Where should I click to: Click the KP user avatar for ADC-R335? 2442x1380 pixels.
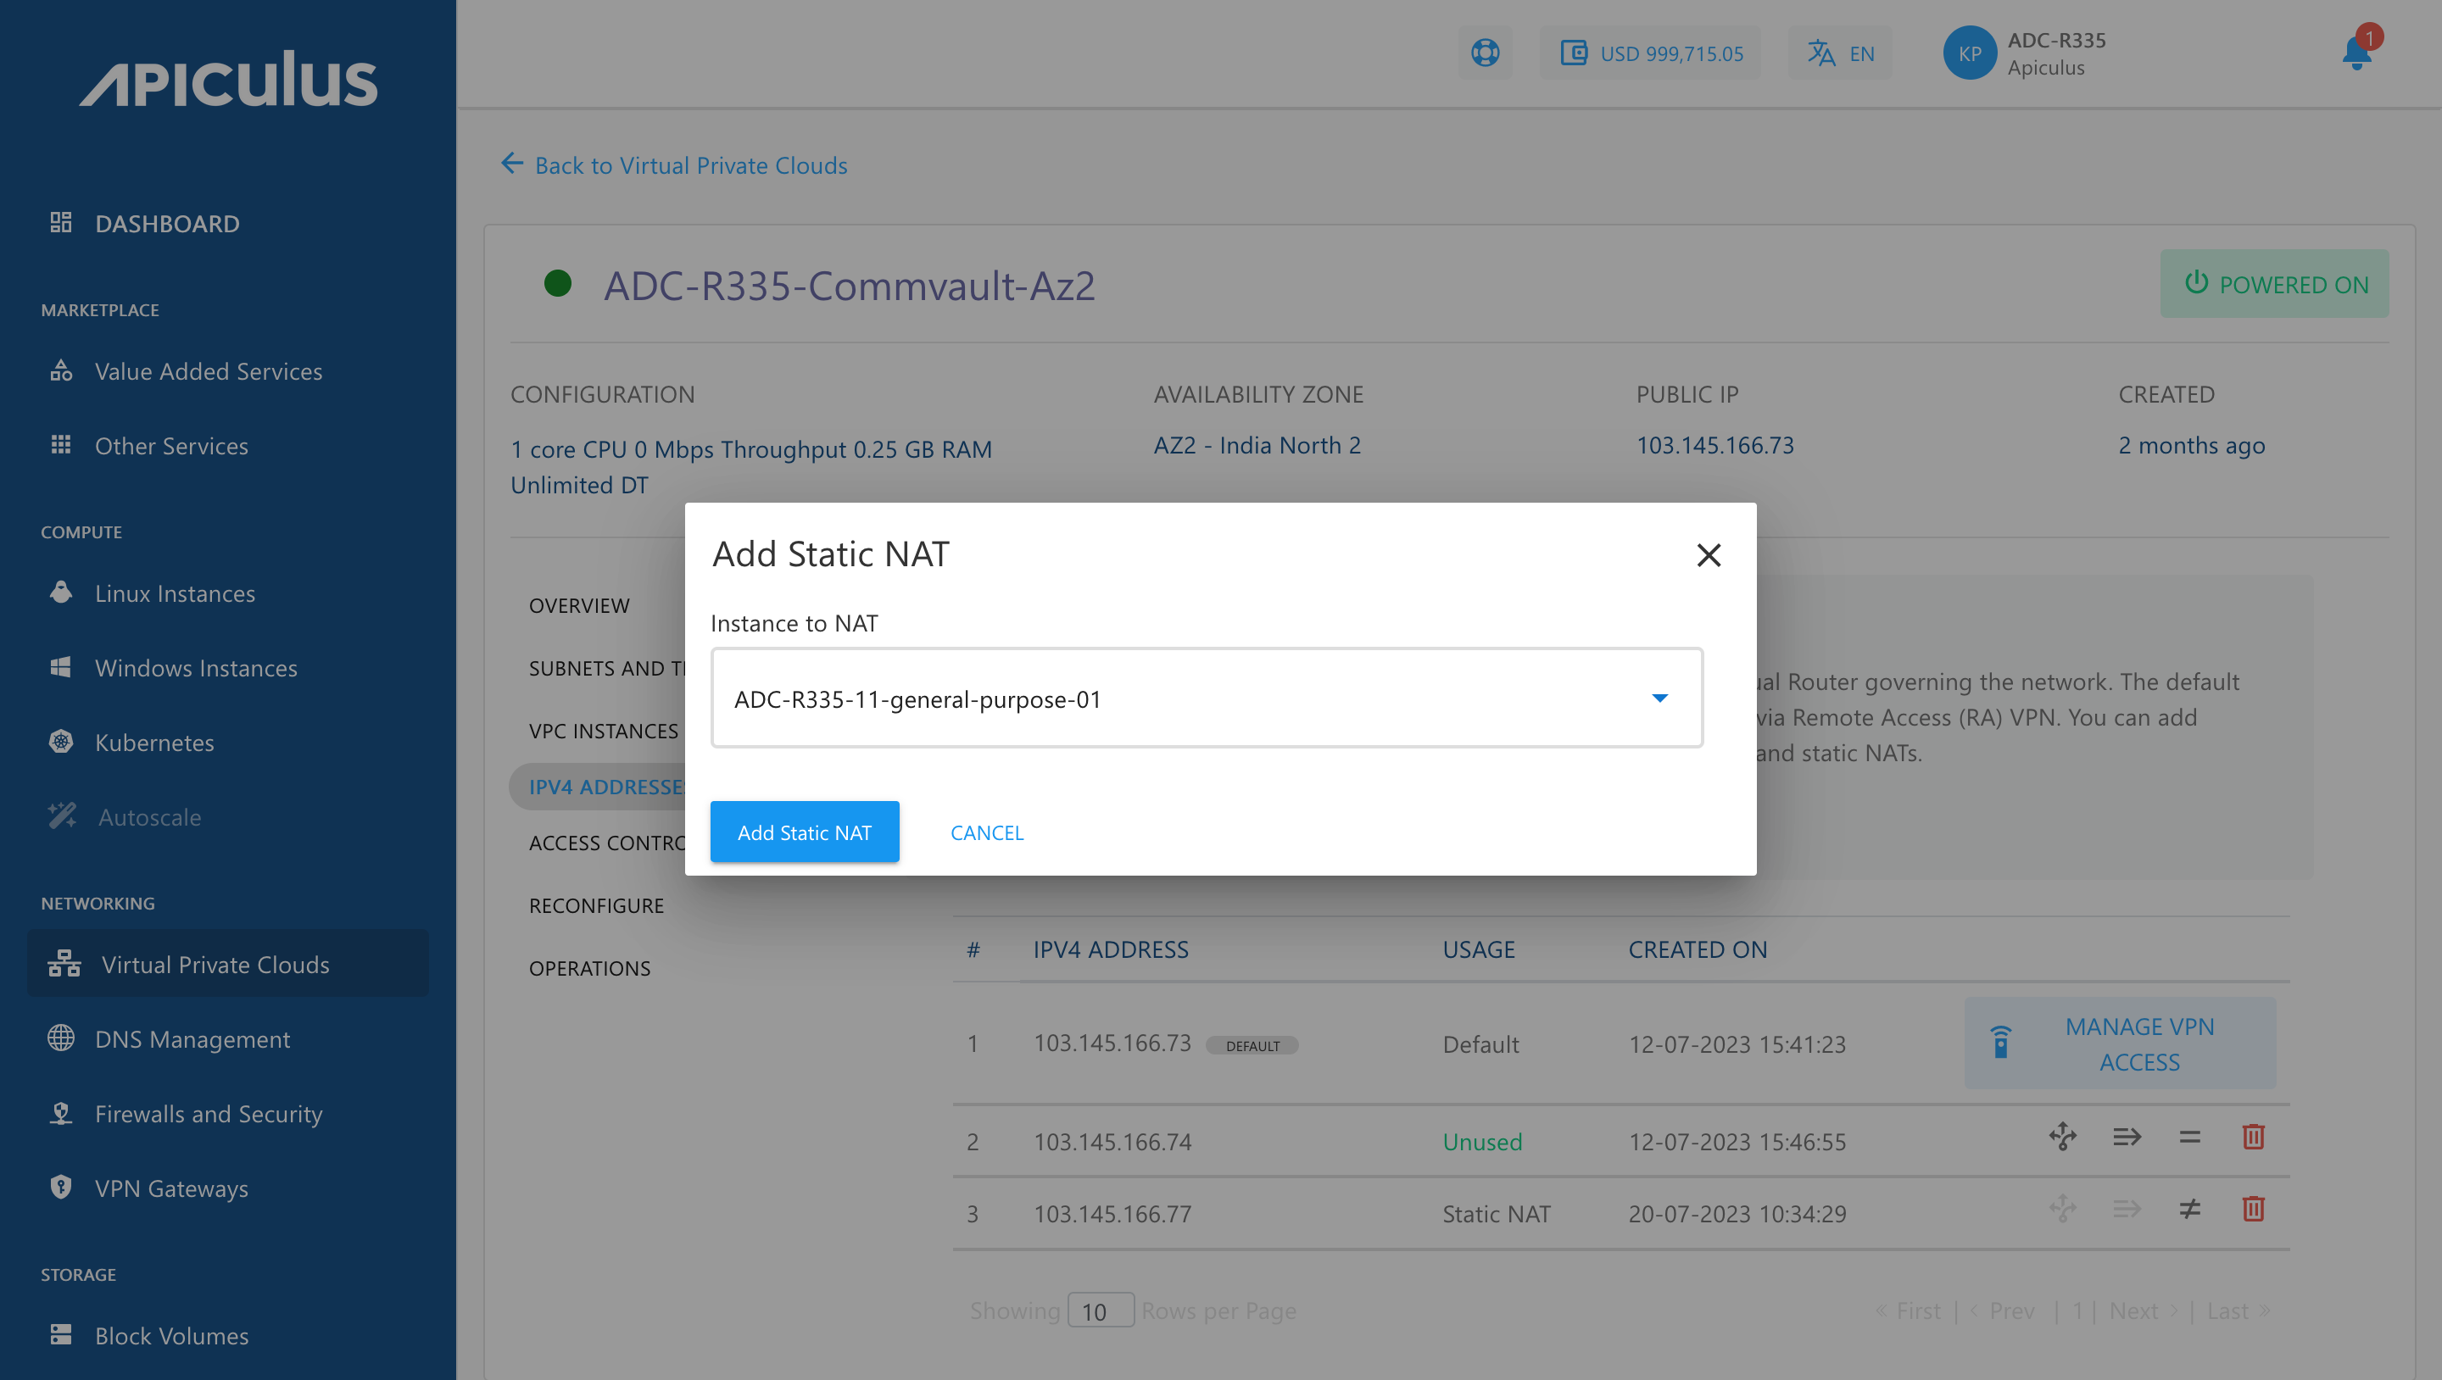1969,53
